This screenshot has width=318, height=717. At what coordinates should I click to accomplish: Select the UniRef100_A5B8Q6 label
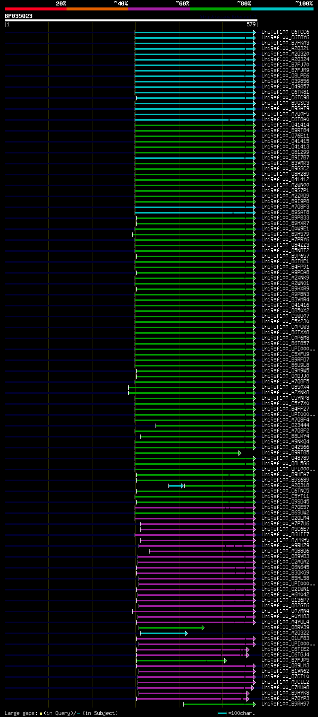click(x=285, y=551)
